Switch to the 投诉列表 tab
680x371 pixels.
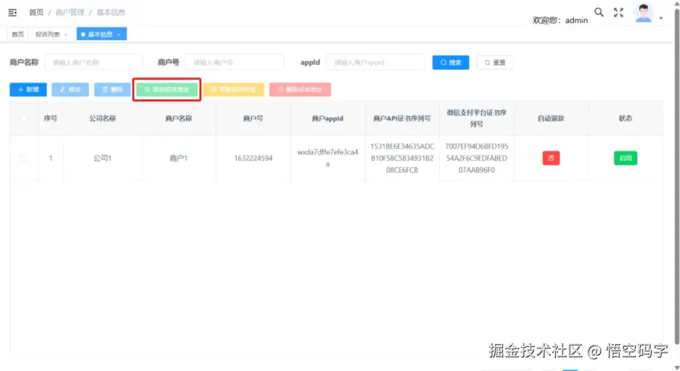47,34
